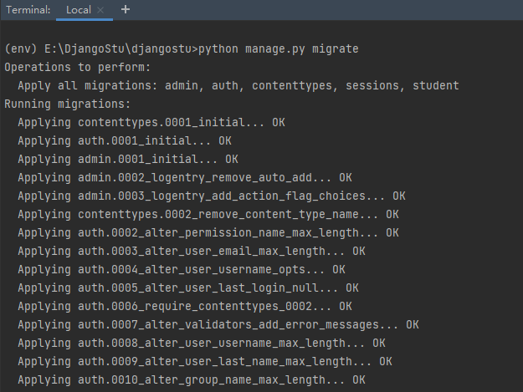Click the admin.0001_initial migration line
This screenshot has width=523, height=392.
point(127,159)
